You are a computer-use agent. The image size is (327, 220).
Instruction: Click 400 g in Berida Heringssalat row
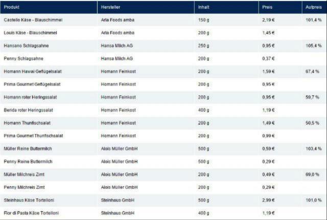click(x=203, y=110)
